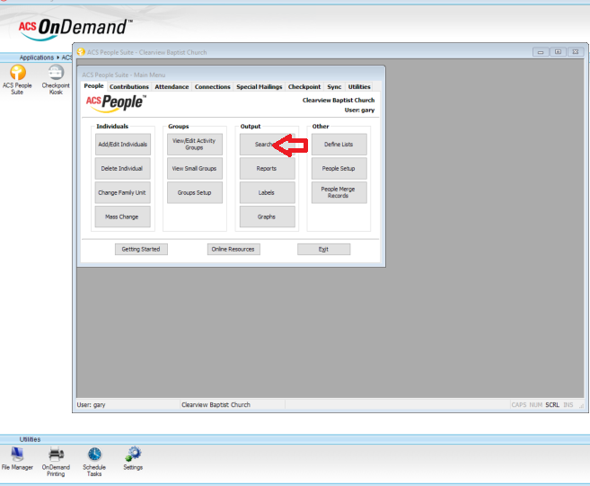Click the Exit button
Screen dimensions: 590x486
(x=323, y=249)
